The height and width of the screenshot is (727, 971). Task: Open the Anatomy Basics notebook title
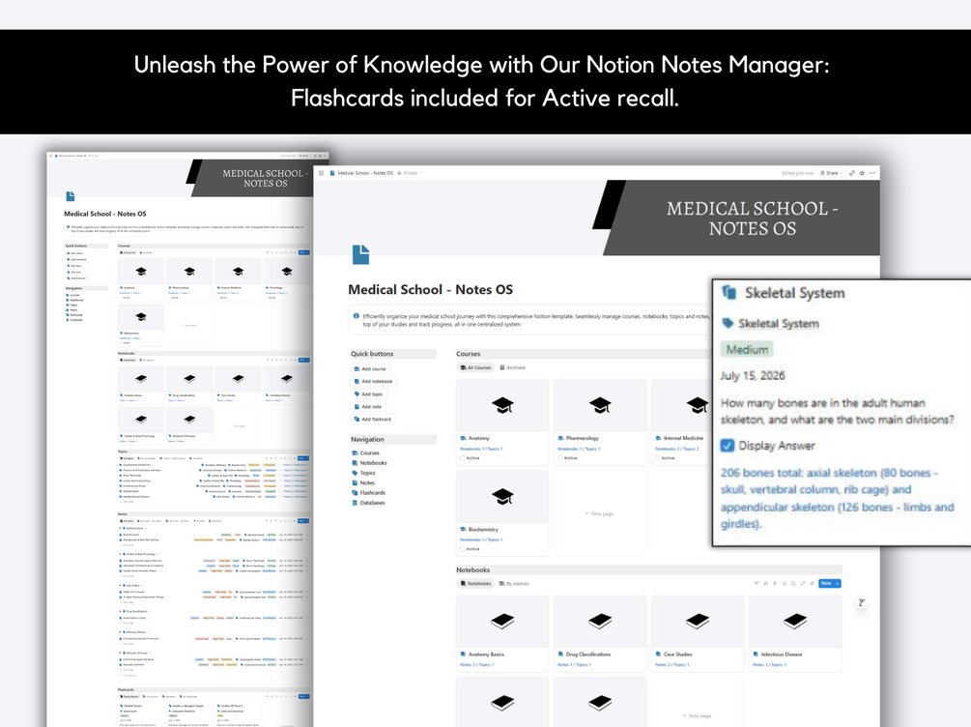[486, 654]
